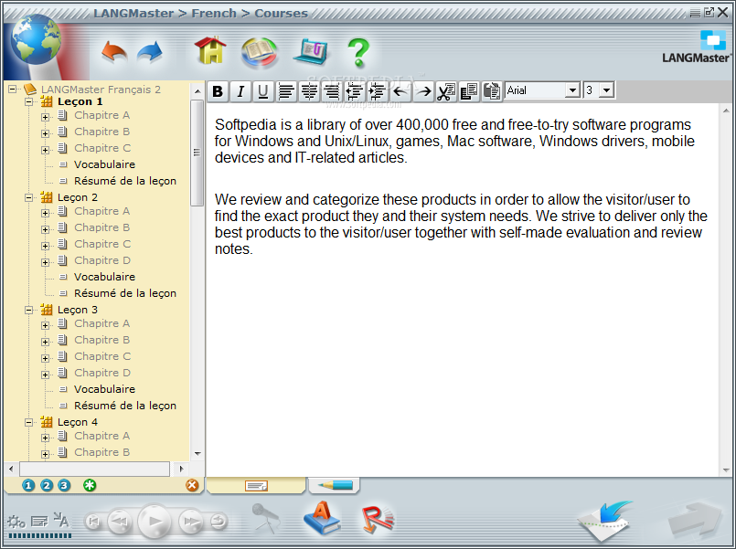Click the blue forward arrow
736x549 pixels.
coord(150,52)
